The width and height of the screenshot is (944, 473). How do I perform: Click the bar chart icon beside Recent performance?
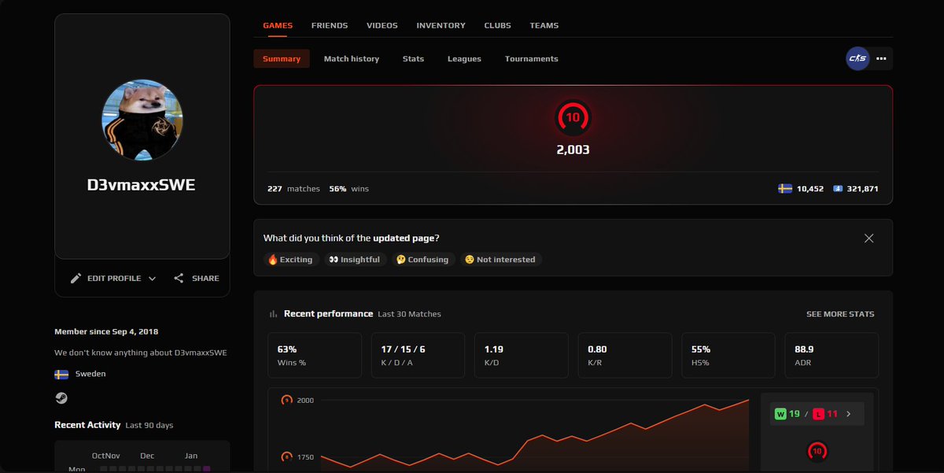pos(274,314)
